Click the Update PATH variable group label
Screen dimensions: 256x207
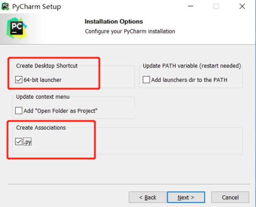(x=192, y=66)
